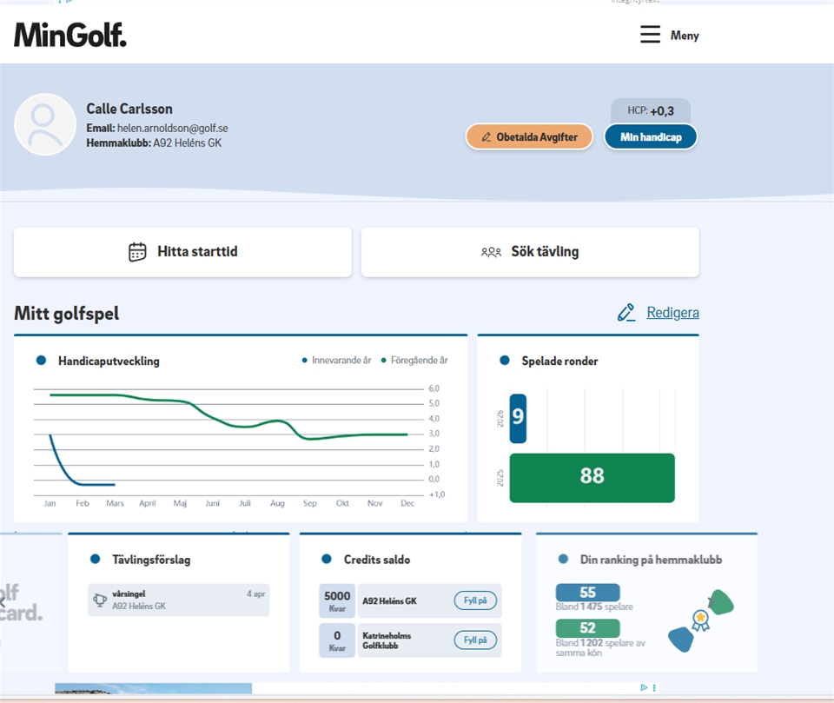Toggle Innevarande år legend series

pos(336,360)
